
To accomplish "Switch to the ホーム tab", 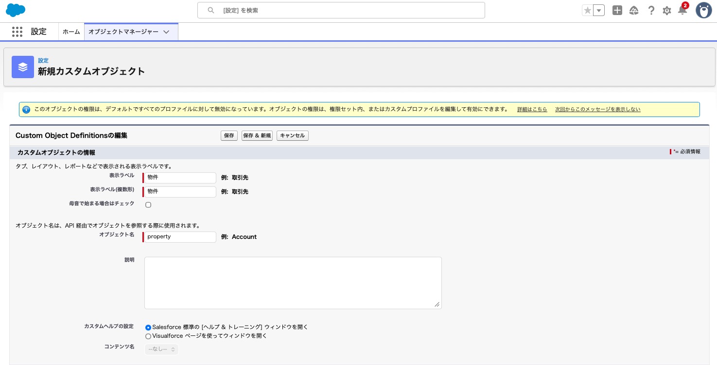I will [71, 32].
